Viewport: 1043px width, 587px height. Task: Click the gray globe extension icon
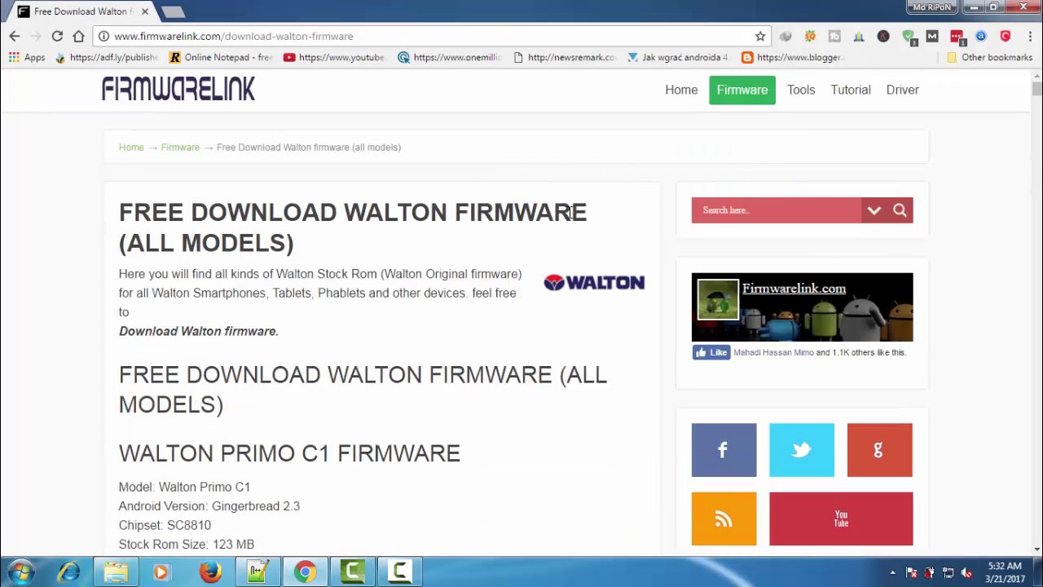(x=786, y=36)
